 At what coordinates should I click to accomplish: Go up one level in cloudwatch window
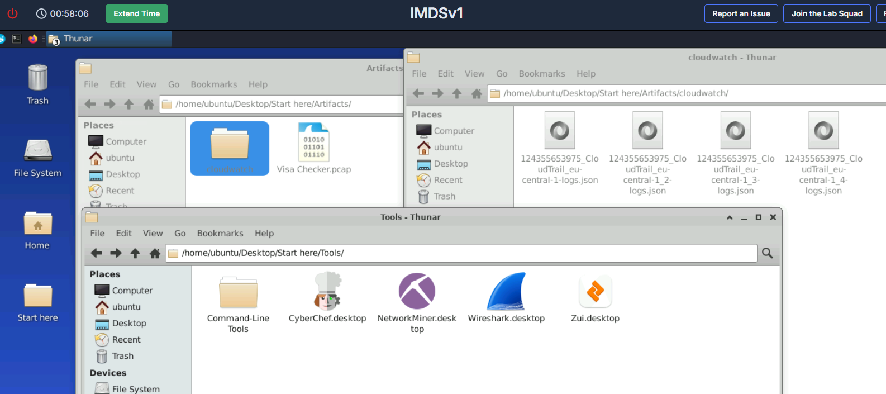click(x=457, y=93)
